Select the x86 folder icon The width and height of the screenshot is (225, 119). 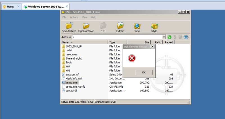pyautogui.click(x=64, y=70)
